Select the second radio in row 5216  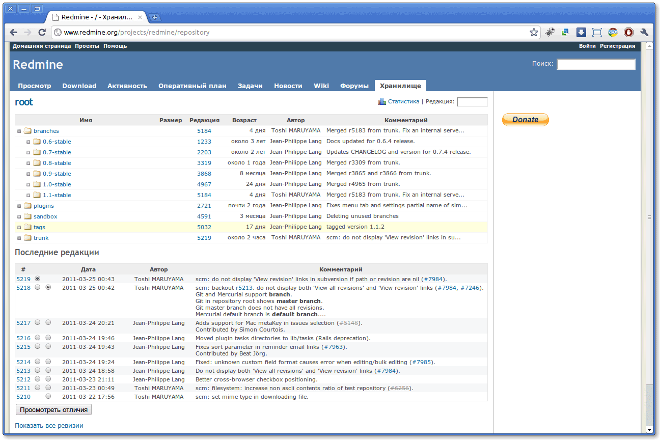coord(48,338)
